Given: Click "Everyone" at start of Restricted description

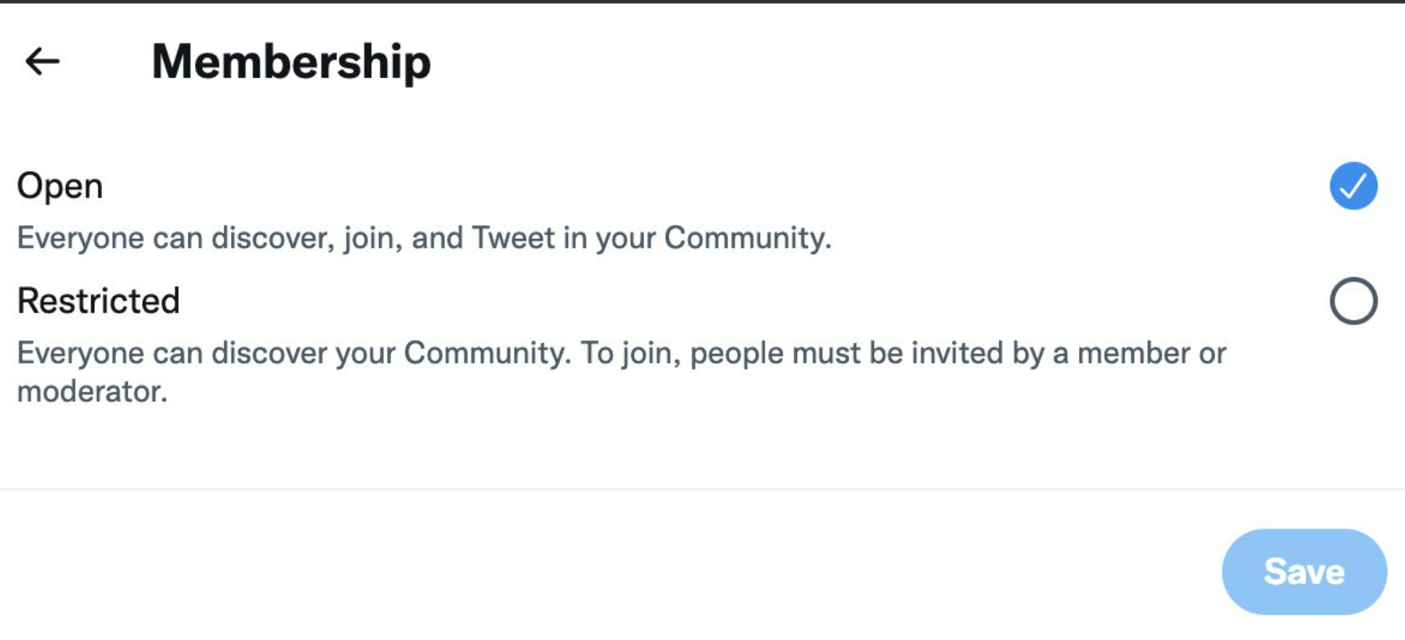Looking at the screenshot, I should (x=80, y=354).
